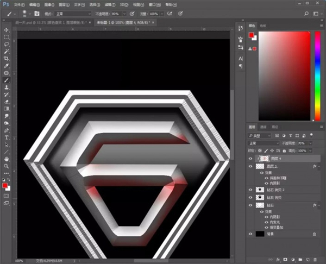This screenshot has width=326, height=264.
Task: Open the 文件 menu
Action: pyautogui.click(x=18, y=4)
